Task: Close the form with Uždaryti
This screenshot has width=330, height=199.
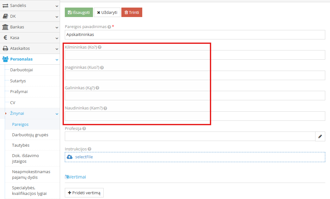Action: tap(107, 12)
